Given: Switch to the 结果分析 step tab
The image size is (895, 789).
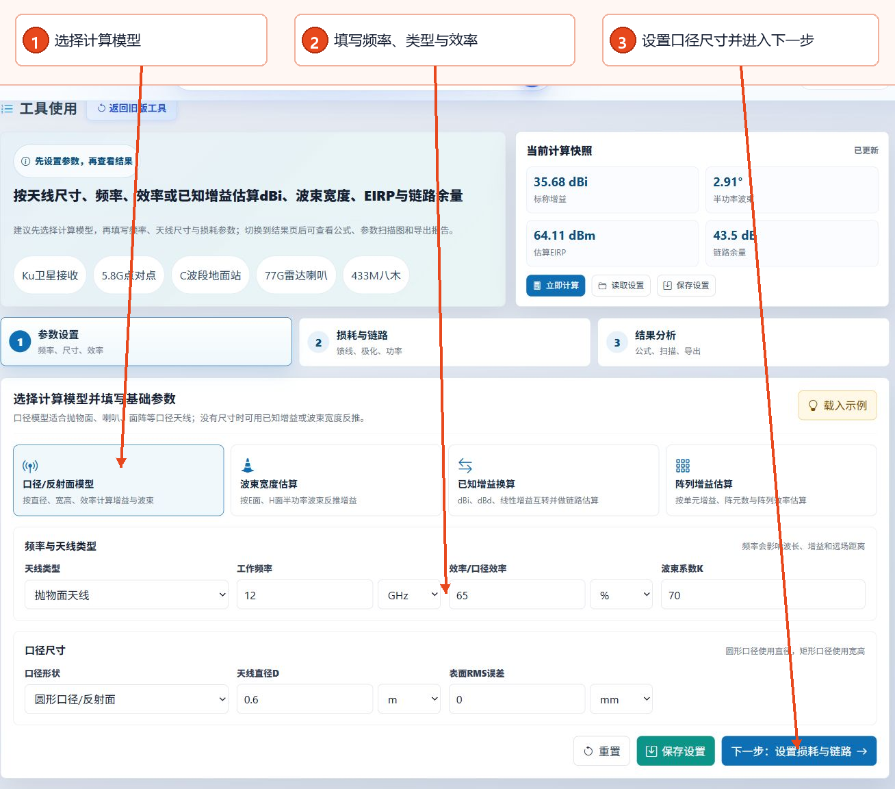Looking at the screenshot, I should coord(743,342).
